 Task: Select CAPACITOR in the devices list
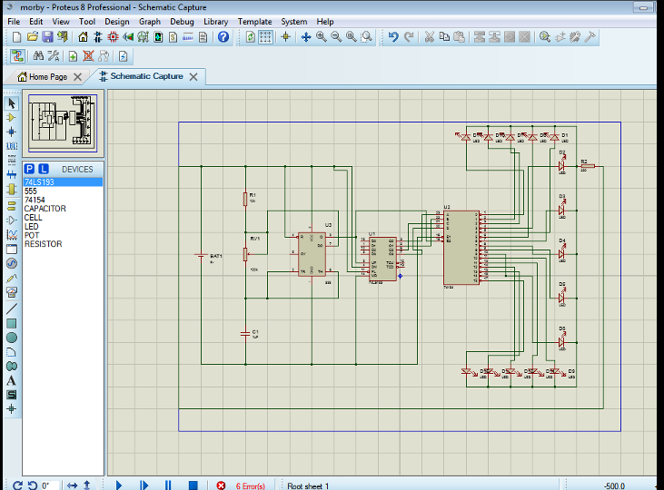click(x=45, y=209)
